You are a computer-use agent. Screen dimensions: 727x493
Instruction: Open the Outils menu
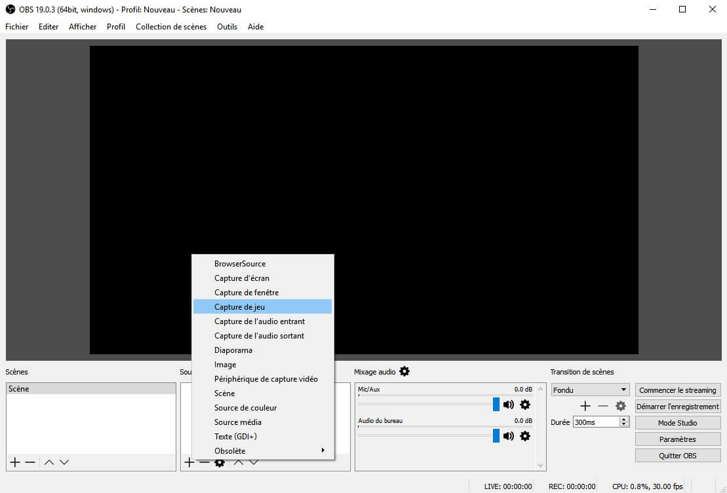(227, 27)
